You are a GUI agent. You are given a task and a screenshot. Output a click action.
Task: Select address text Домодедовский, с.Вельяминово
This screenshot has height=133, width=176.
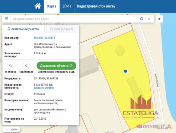(52, 47)
